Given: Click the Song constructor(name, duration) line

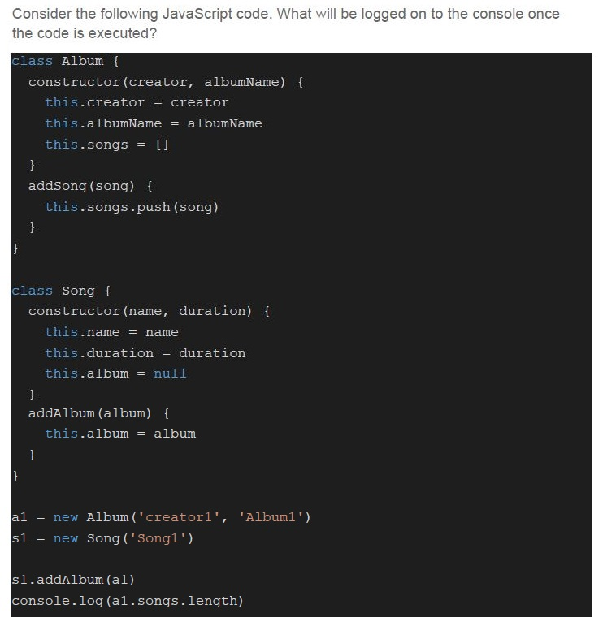Looking at the screenshot, I should (149, 311).
